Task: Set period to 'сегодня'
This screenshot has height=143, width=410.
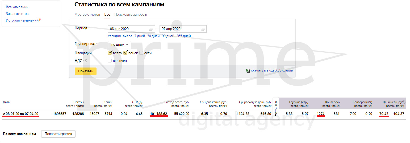Action: pos(114,36)
